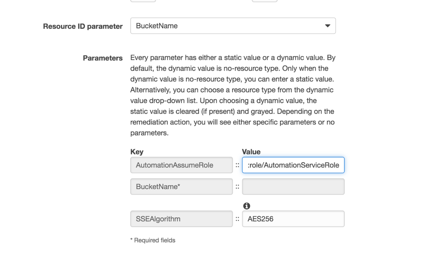Click the "Value" column header
Viewport: 433px width, 259px height.
pos(251,152)
